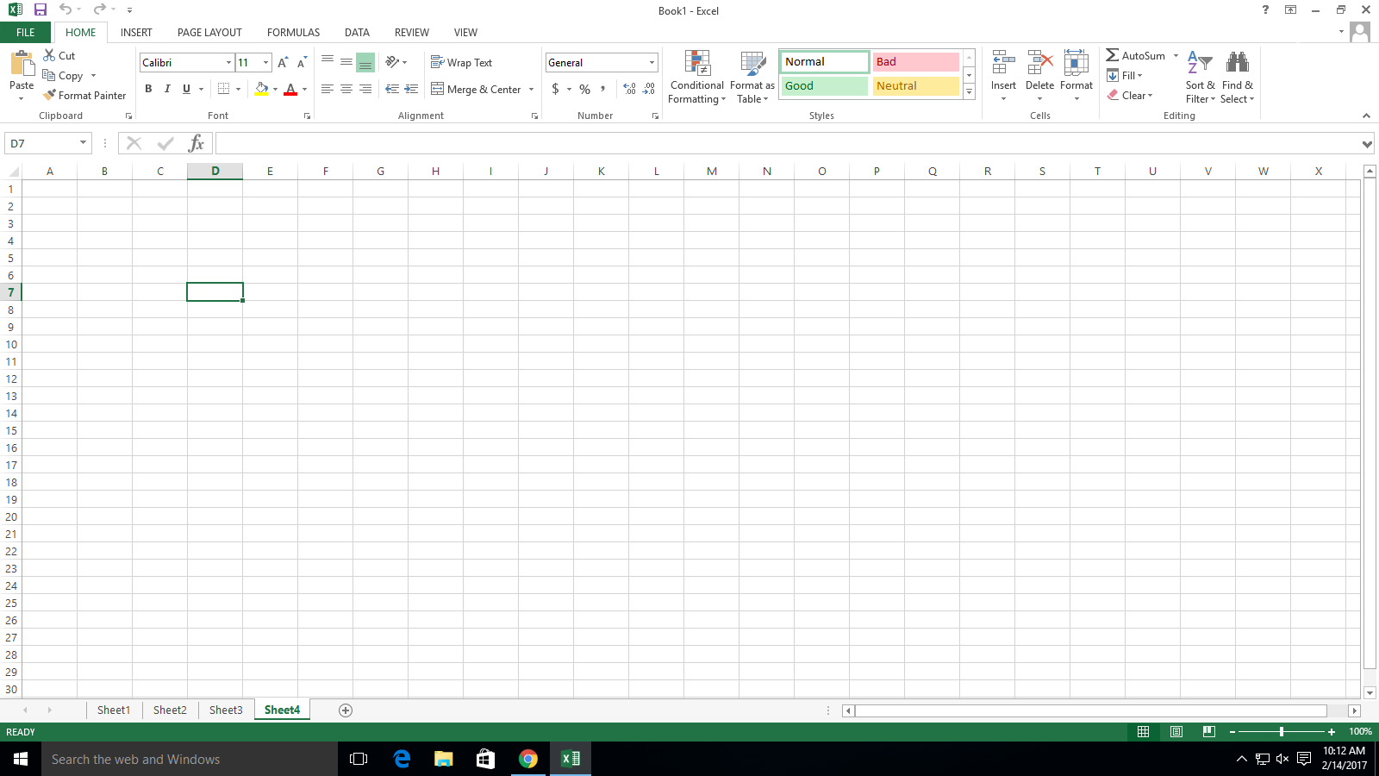1379x776 pixels.
Task: Toggle Italic formatting
Action: [167, 89]
